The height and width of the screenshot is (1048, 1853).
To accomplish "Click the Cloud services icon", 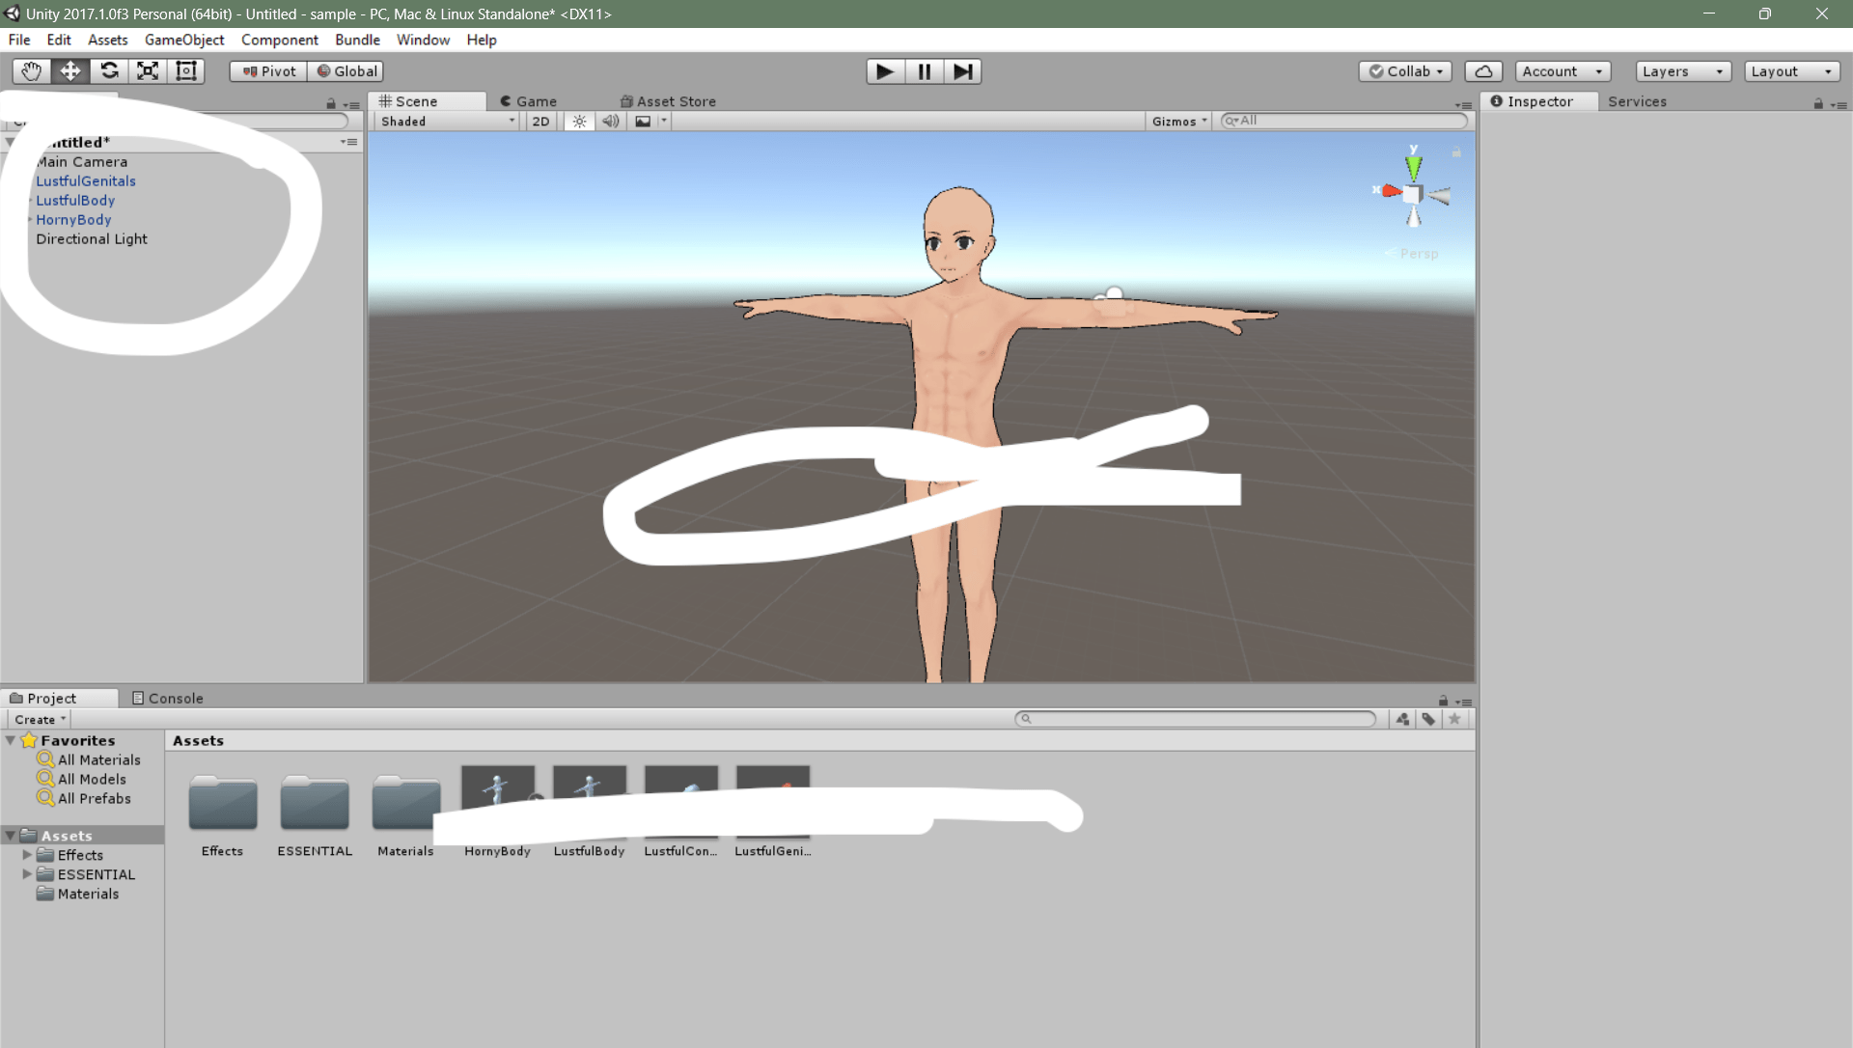I will (x=1483, y=71).
